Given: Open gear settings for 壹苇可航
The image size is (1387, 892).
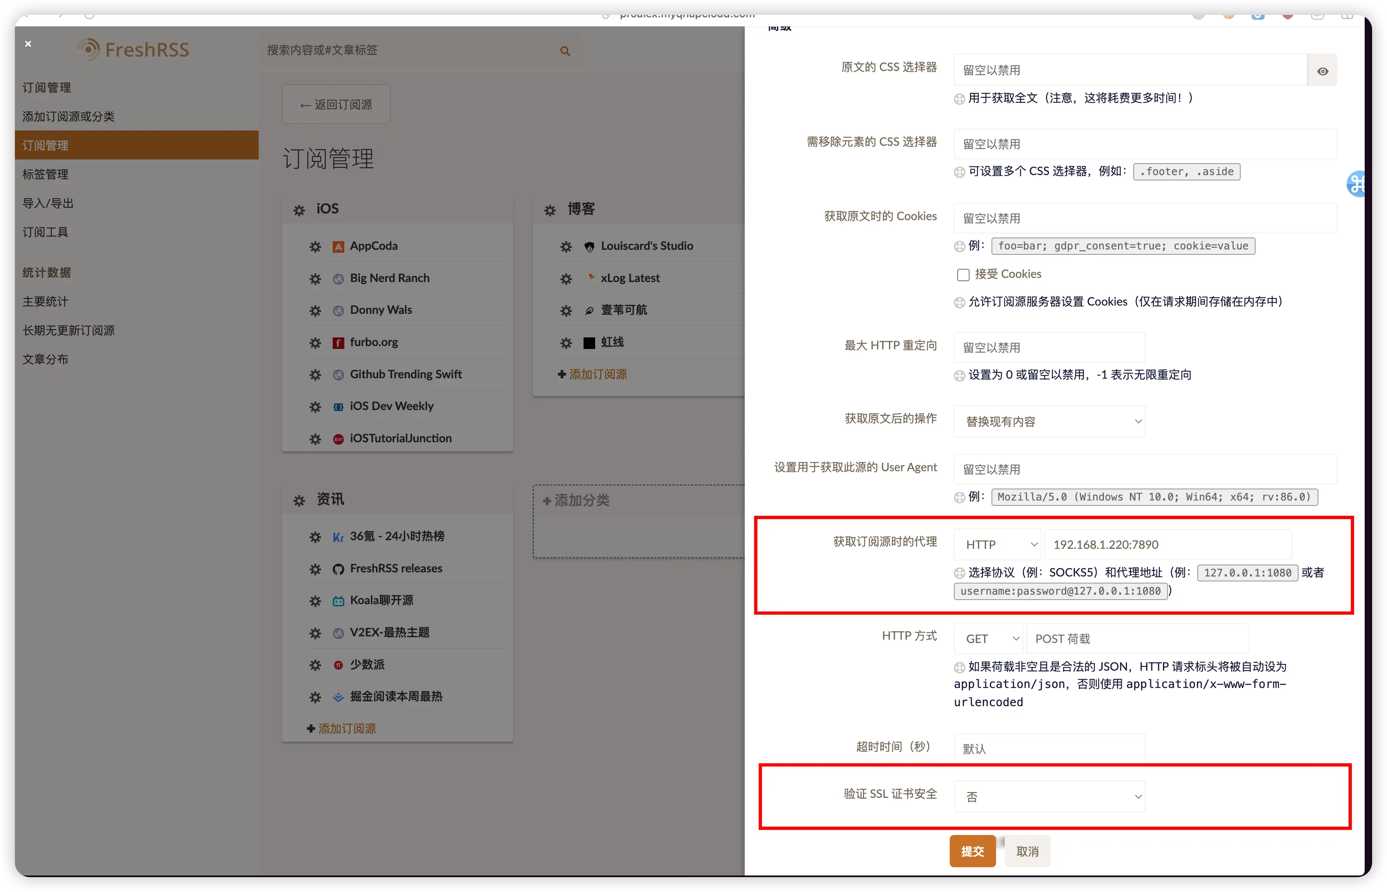Looking at the screenshot, I should tap(566, 311).
